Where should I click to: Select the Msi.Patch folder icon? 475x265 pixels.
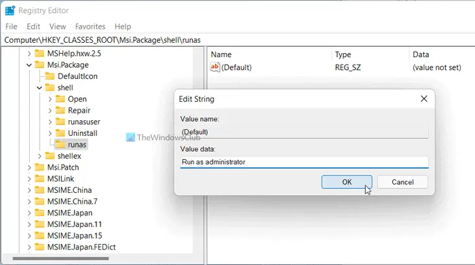(x=39, y=167)
